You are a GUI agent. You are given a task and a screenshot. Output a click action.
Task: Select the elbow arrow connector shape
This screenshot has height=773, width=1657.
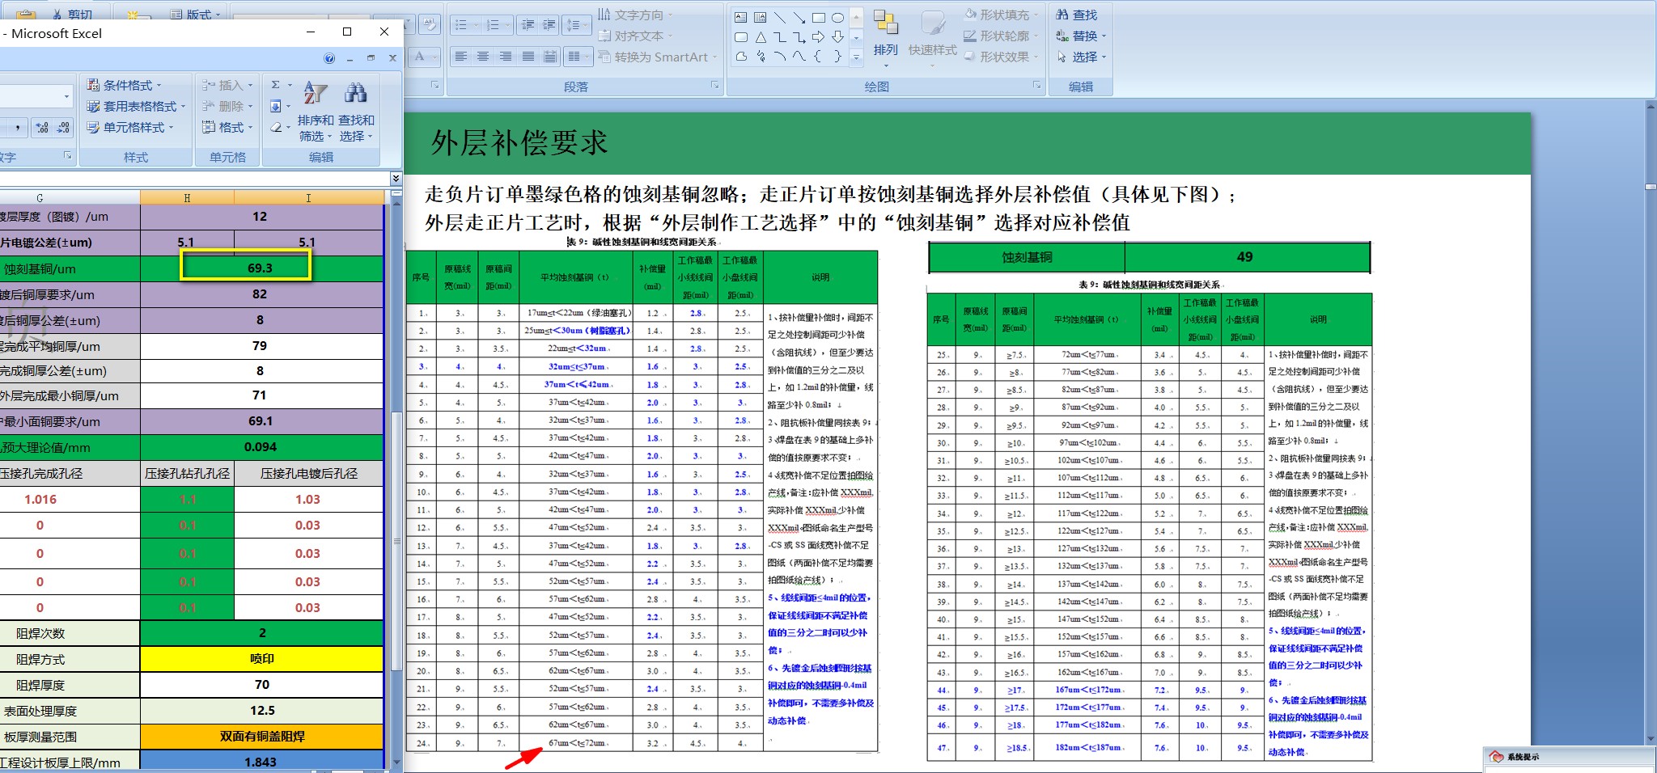click(x=799, y=37)
